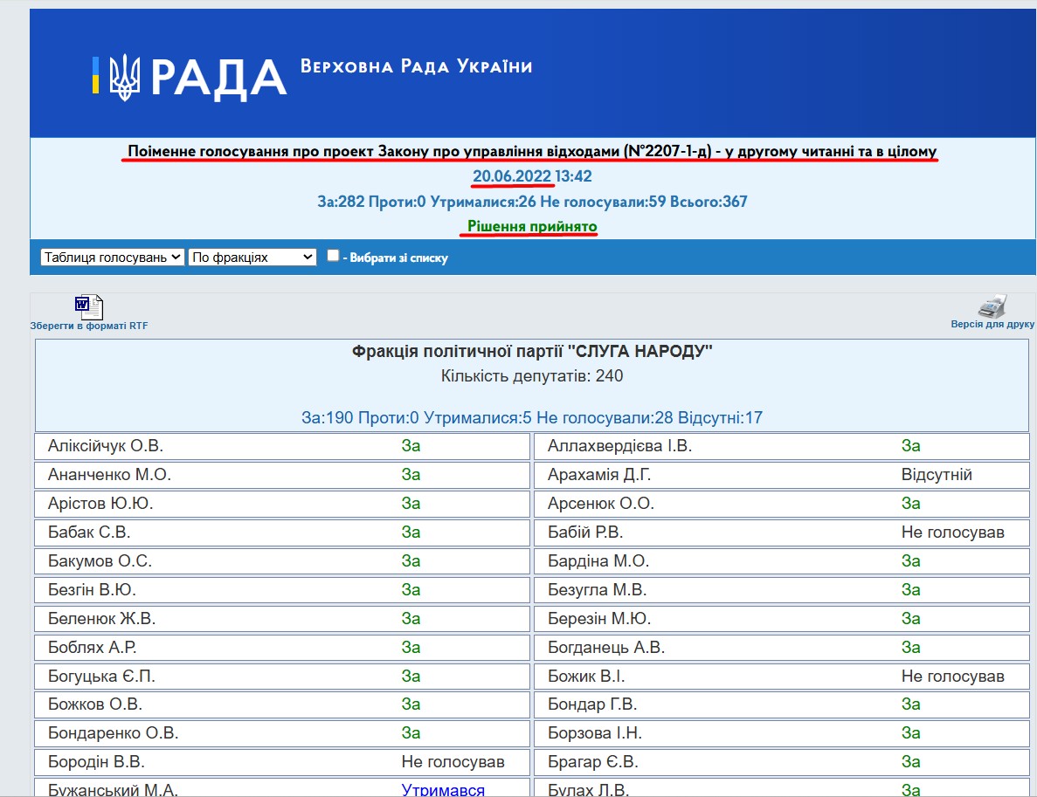Select deputy 'Безгін В.Ю.'

(x=92, y=589)
